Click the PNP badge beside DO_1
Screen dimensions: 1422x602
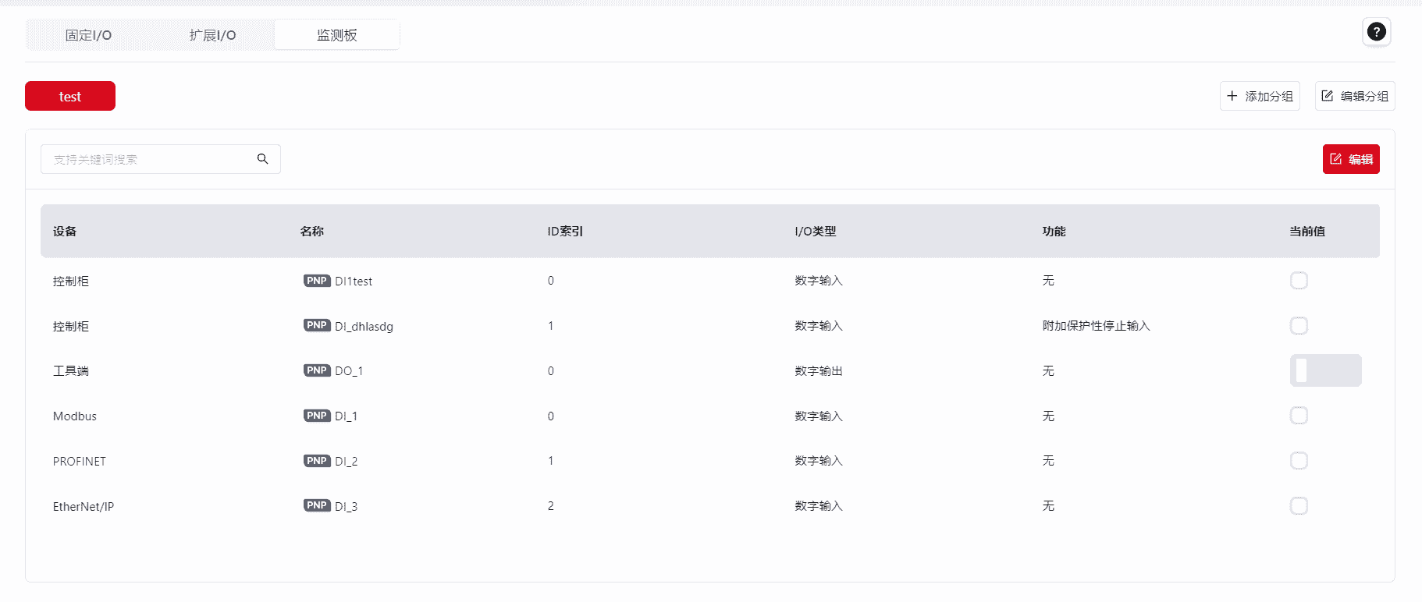[x=317, y=370]
